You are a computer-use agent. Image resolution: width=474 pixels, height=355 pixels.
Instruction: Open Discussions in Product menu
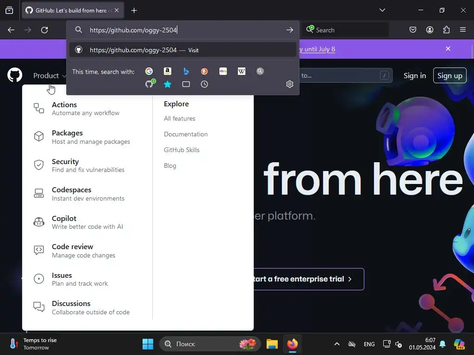click(x=81, y=307)
